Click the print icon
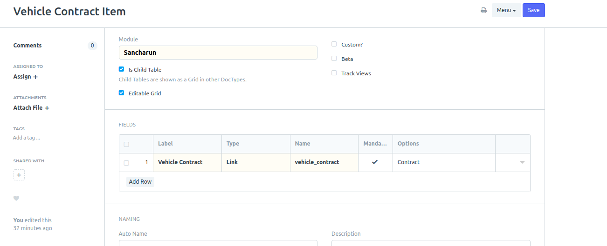Image resolution: width=607 pixels, height=246 pixels. [484, 10]
